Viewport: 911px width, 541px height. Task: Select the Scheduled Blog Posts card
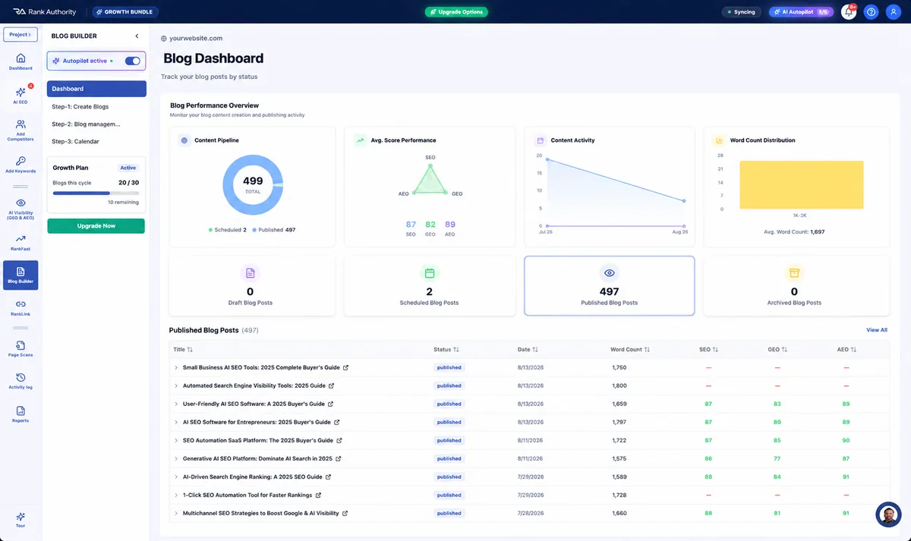pos(429,285)
